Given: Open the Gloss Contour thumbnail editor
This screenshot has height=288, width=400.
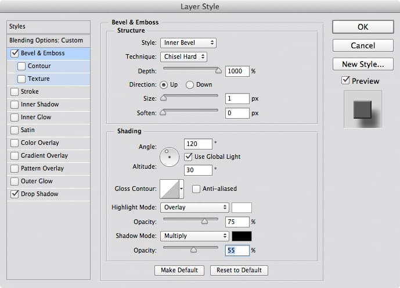Looking at the screenshot, I should pos(170,189).
